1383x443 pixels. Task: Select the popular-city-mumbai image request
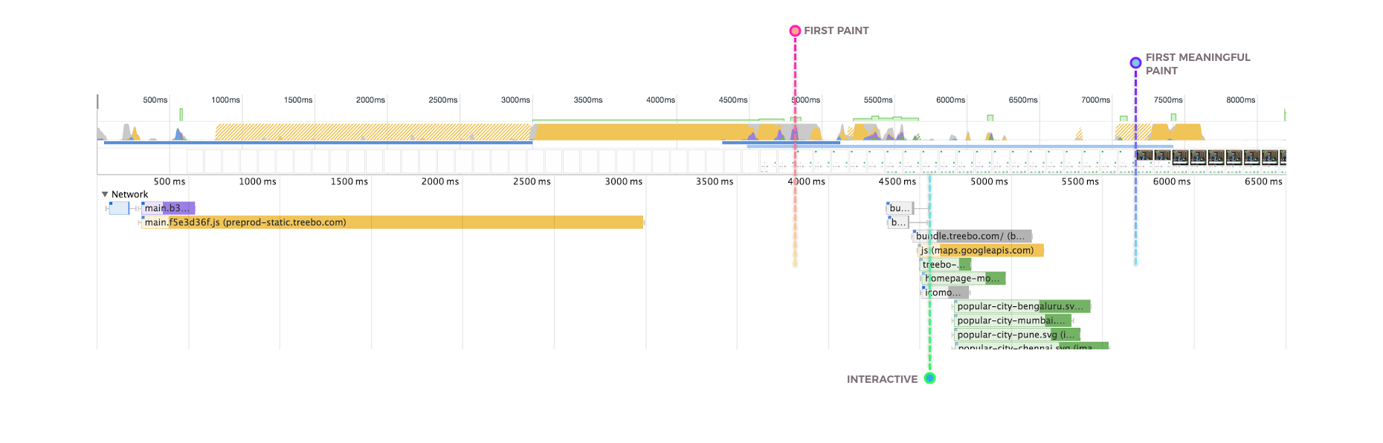[x=1013, y=320]
